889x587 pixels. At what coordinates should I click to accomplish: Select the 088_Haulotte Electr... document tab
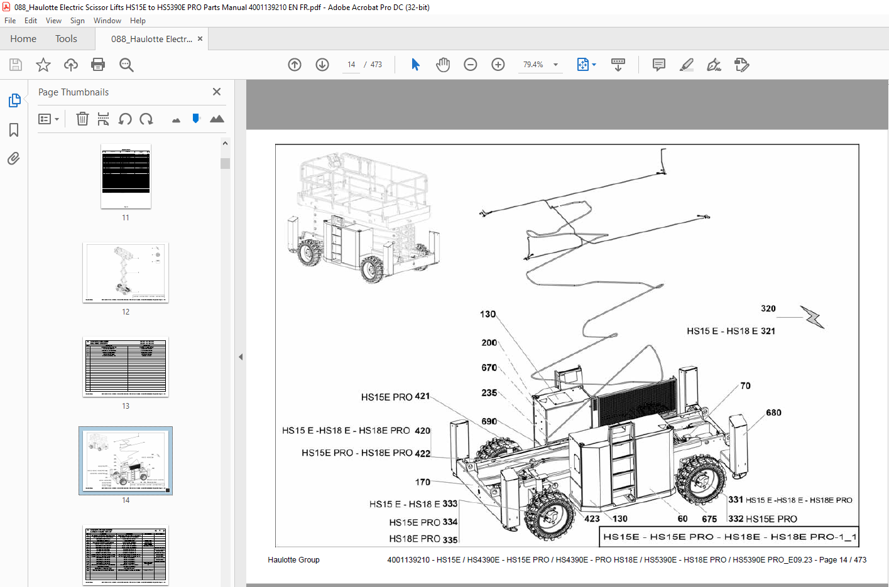(x=151, y=39)
